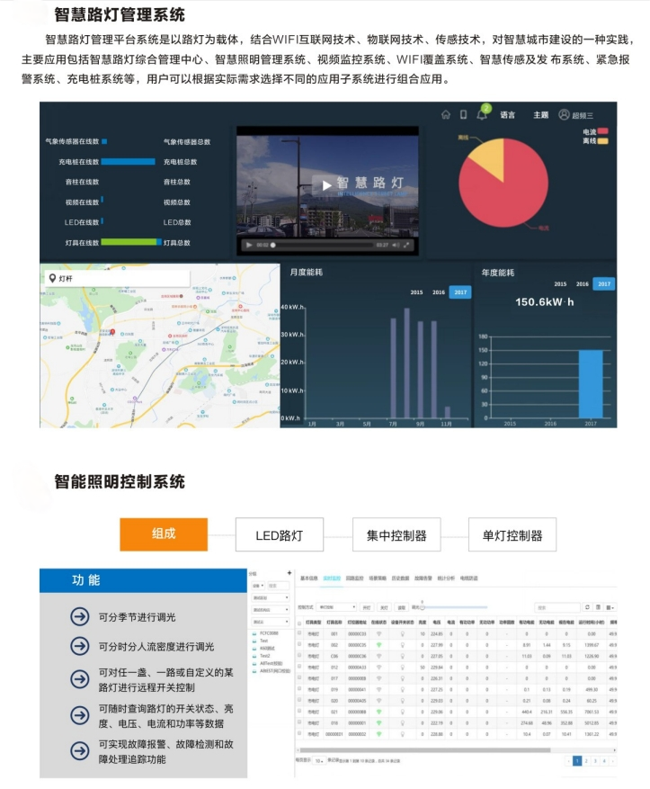Mute the video using the volume icon
This screenshot has width=650, height=789.
coord(396,245)
